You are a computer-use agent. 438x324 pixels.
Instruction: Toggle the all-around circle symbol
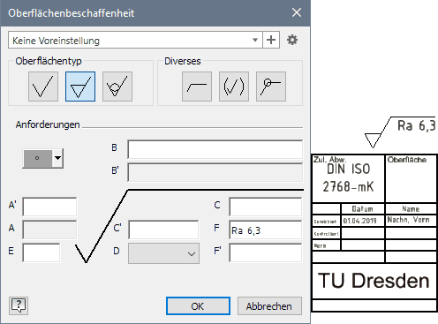(x=271, y=87)
